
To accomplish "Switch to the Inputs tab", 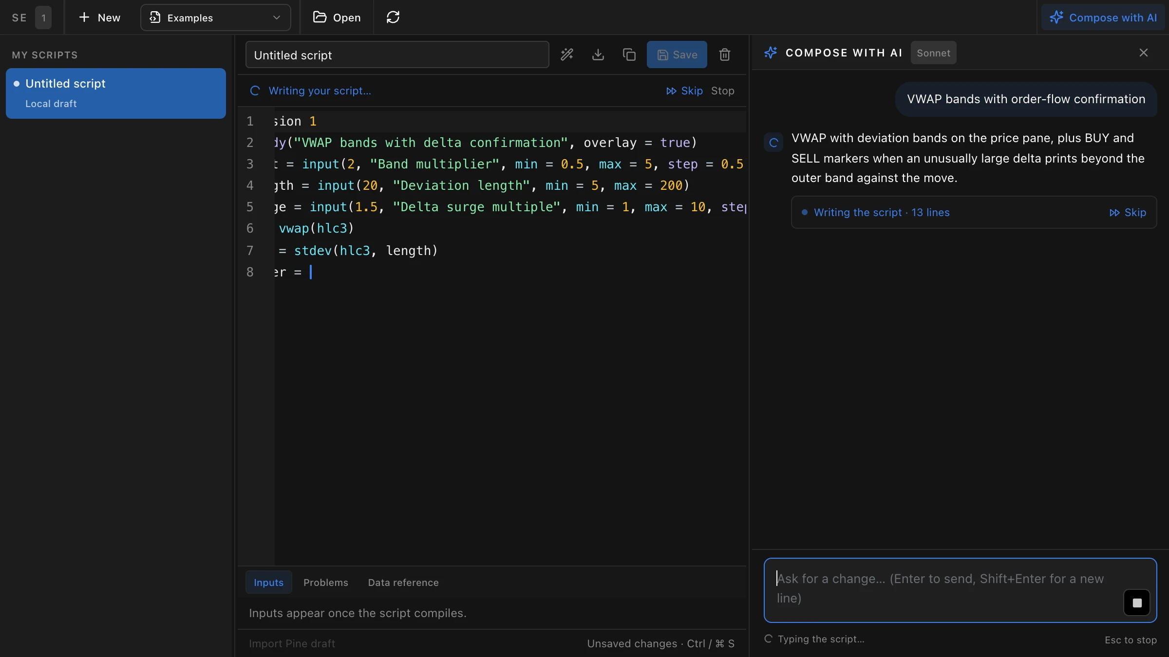I will [x=268, y=582].
